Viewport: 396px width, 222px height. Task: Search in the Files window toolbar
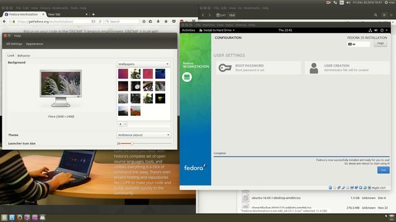click(x=376, y=15)
